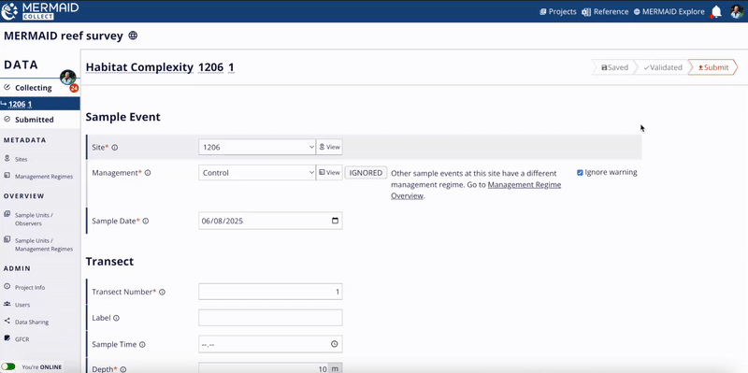Click the Project Info icon
Image resolution: width=748 pixels, height=373 pixels.
pyautogui.click(x=7, y=287)
